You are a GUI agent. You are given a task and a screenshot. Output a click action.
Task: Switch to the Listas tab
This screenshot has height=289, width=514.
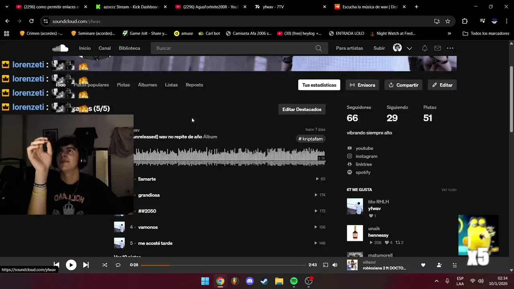[171, 85]
